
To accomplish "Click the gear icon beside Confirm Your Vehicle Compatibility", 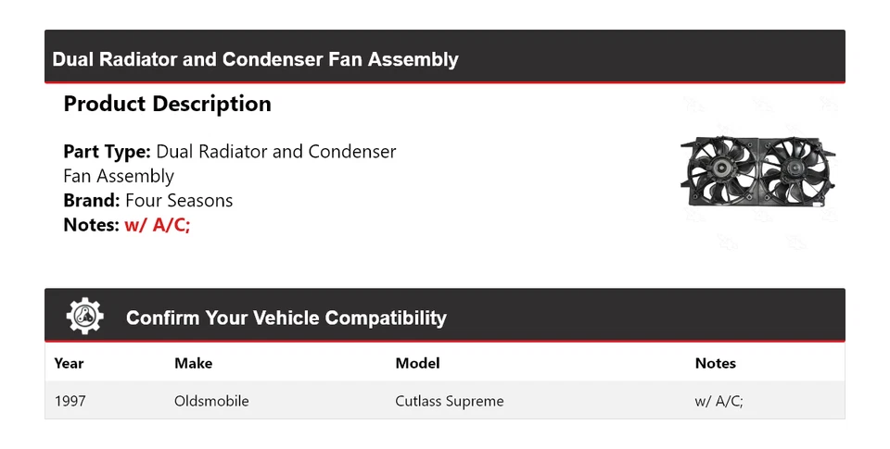I will click(x=84, y=317).
